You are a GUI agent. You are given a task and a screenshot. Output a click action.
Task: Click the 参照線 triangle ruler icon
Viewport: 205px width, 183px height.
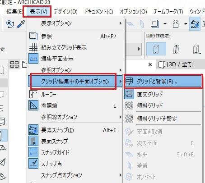(33, 105)
